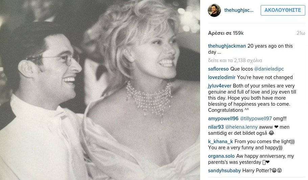This screenshot has width=308, height=180.
Task: Go to lovezlodimir's profile
Action: tap(222, 77)
